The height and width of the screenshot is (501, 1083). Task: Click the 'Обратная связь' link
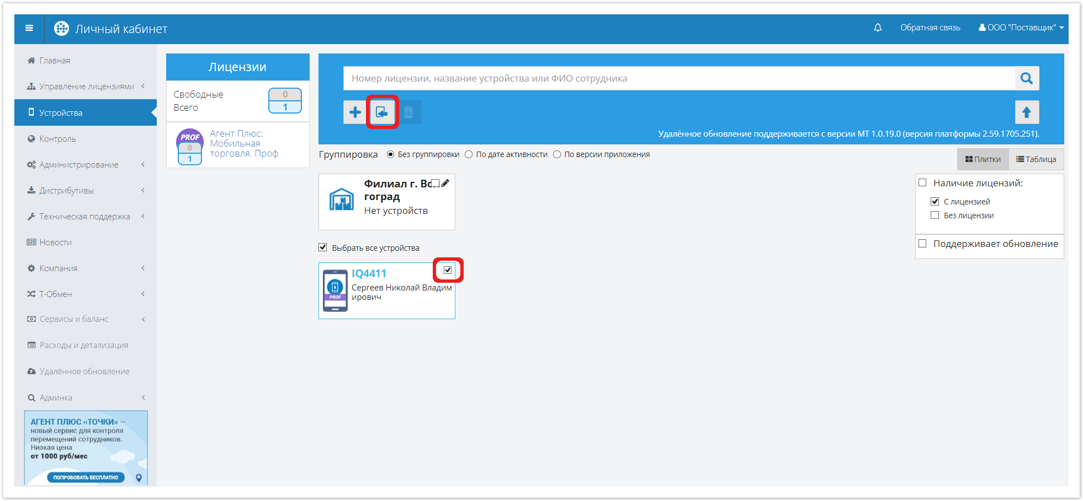coord(930,28)
